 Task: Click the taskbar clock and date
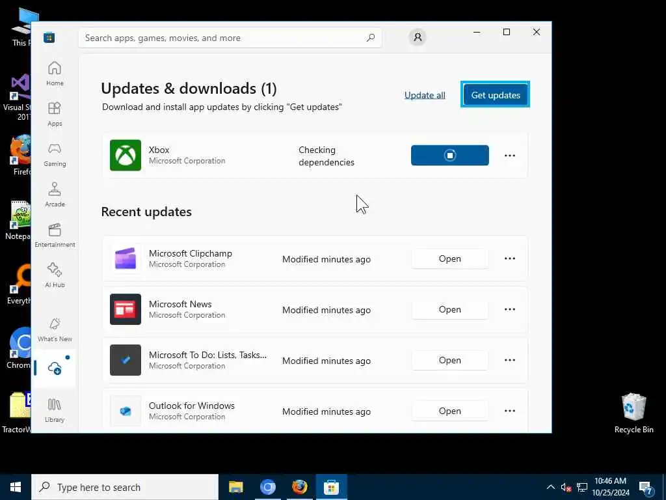pyautogui.click(x=611, y=487)
